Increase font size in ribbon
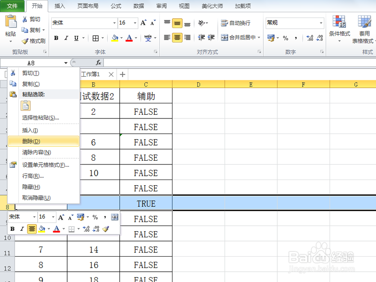This screenshot has width=376, height=282. pos(143,23)
